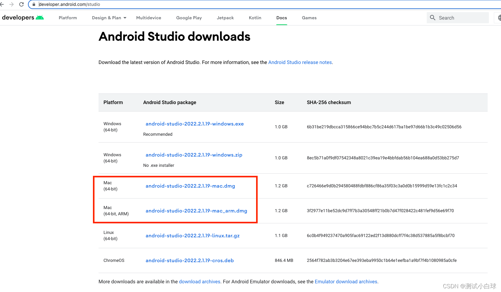Download android-studio-2022.2.1.19-cros.deb
Image resolution: width=501 pixels, height=292 pixels.
(190, 260)
